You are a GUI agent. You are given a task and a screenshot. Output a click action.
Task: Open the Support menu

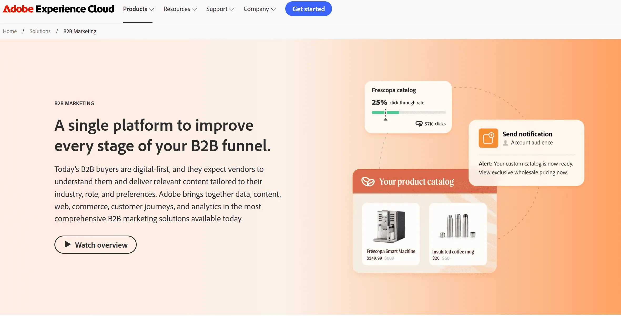pos(220,9)
